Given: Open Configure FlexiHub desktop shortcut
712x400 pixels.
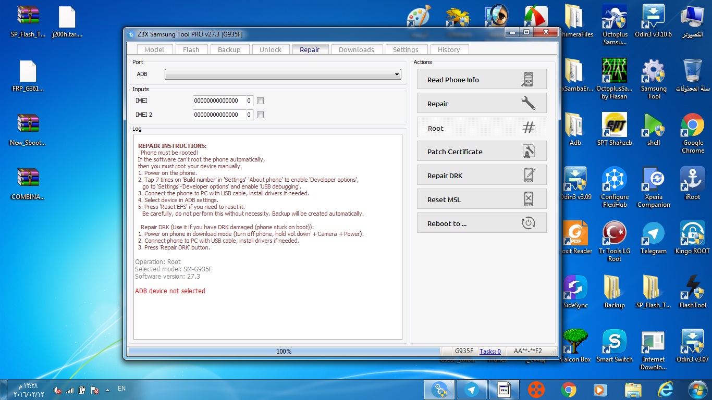Looking at the screenshot, I should pos(615,187).
